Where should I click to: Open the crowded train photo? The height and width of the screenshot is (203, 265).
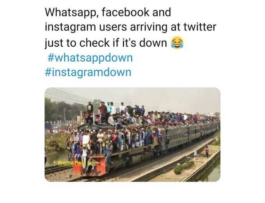132,135
